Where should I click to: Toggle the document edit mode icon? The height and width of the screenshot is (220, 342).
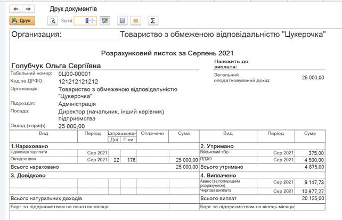point(104,21)
